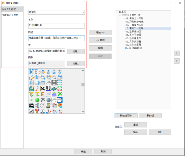The image size is (185, 156).
Task: Click the 重设 button
Action: point(136,125)
